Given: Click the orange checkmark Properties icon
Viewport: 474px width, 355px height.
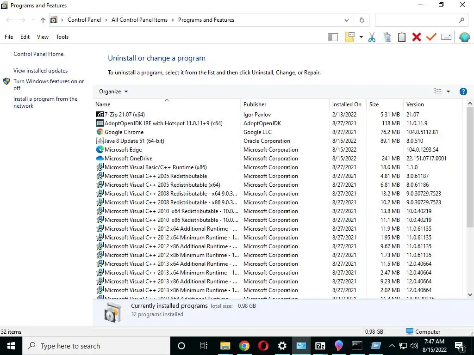Looking at the screenshot, I should [431, 37].
